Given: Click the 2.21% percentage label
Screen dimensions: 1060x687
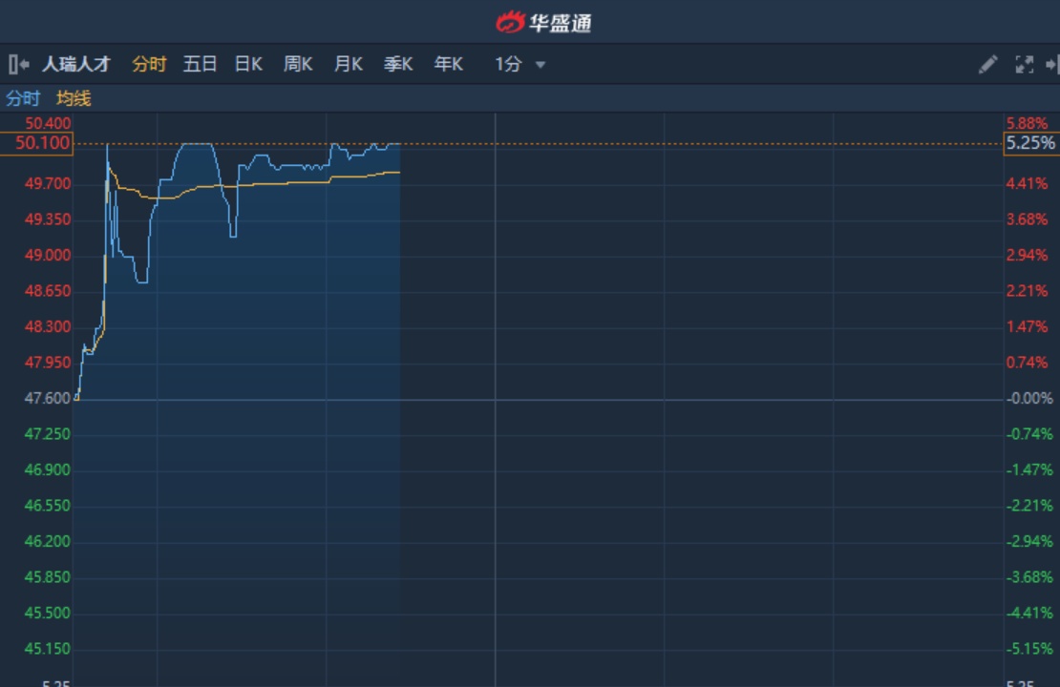Looking at the screenshot, I should click(x=1027, y=291).
